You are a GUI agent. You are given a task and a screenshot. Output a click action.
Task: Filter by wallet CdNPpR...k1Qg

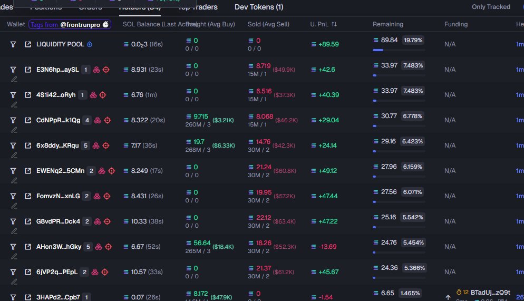pos(13,120)
